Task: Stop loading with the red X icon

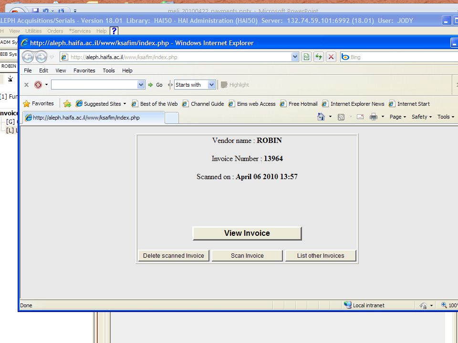Action: pos(331,57)
